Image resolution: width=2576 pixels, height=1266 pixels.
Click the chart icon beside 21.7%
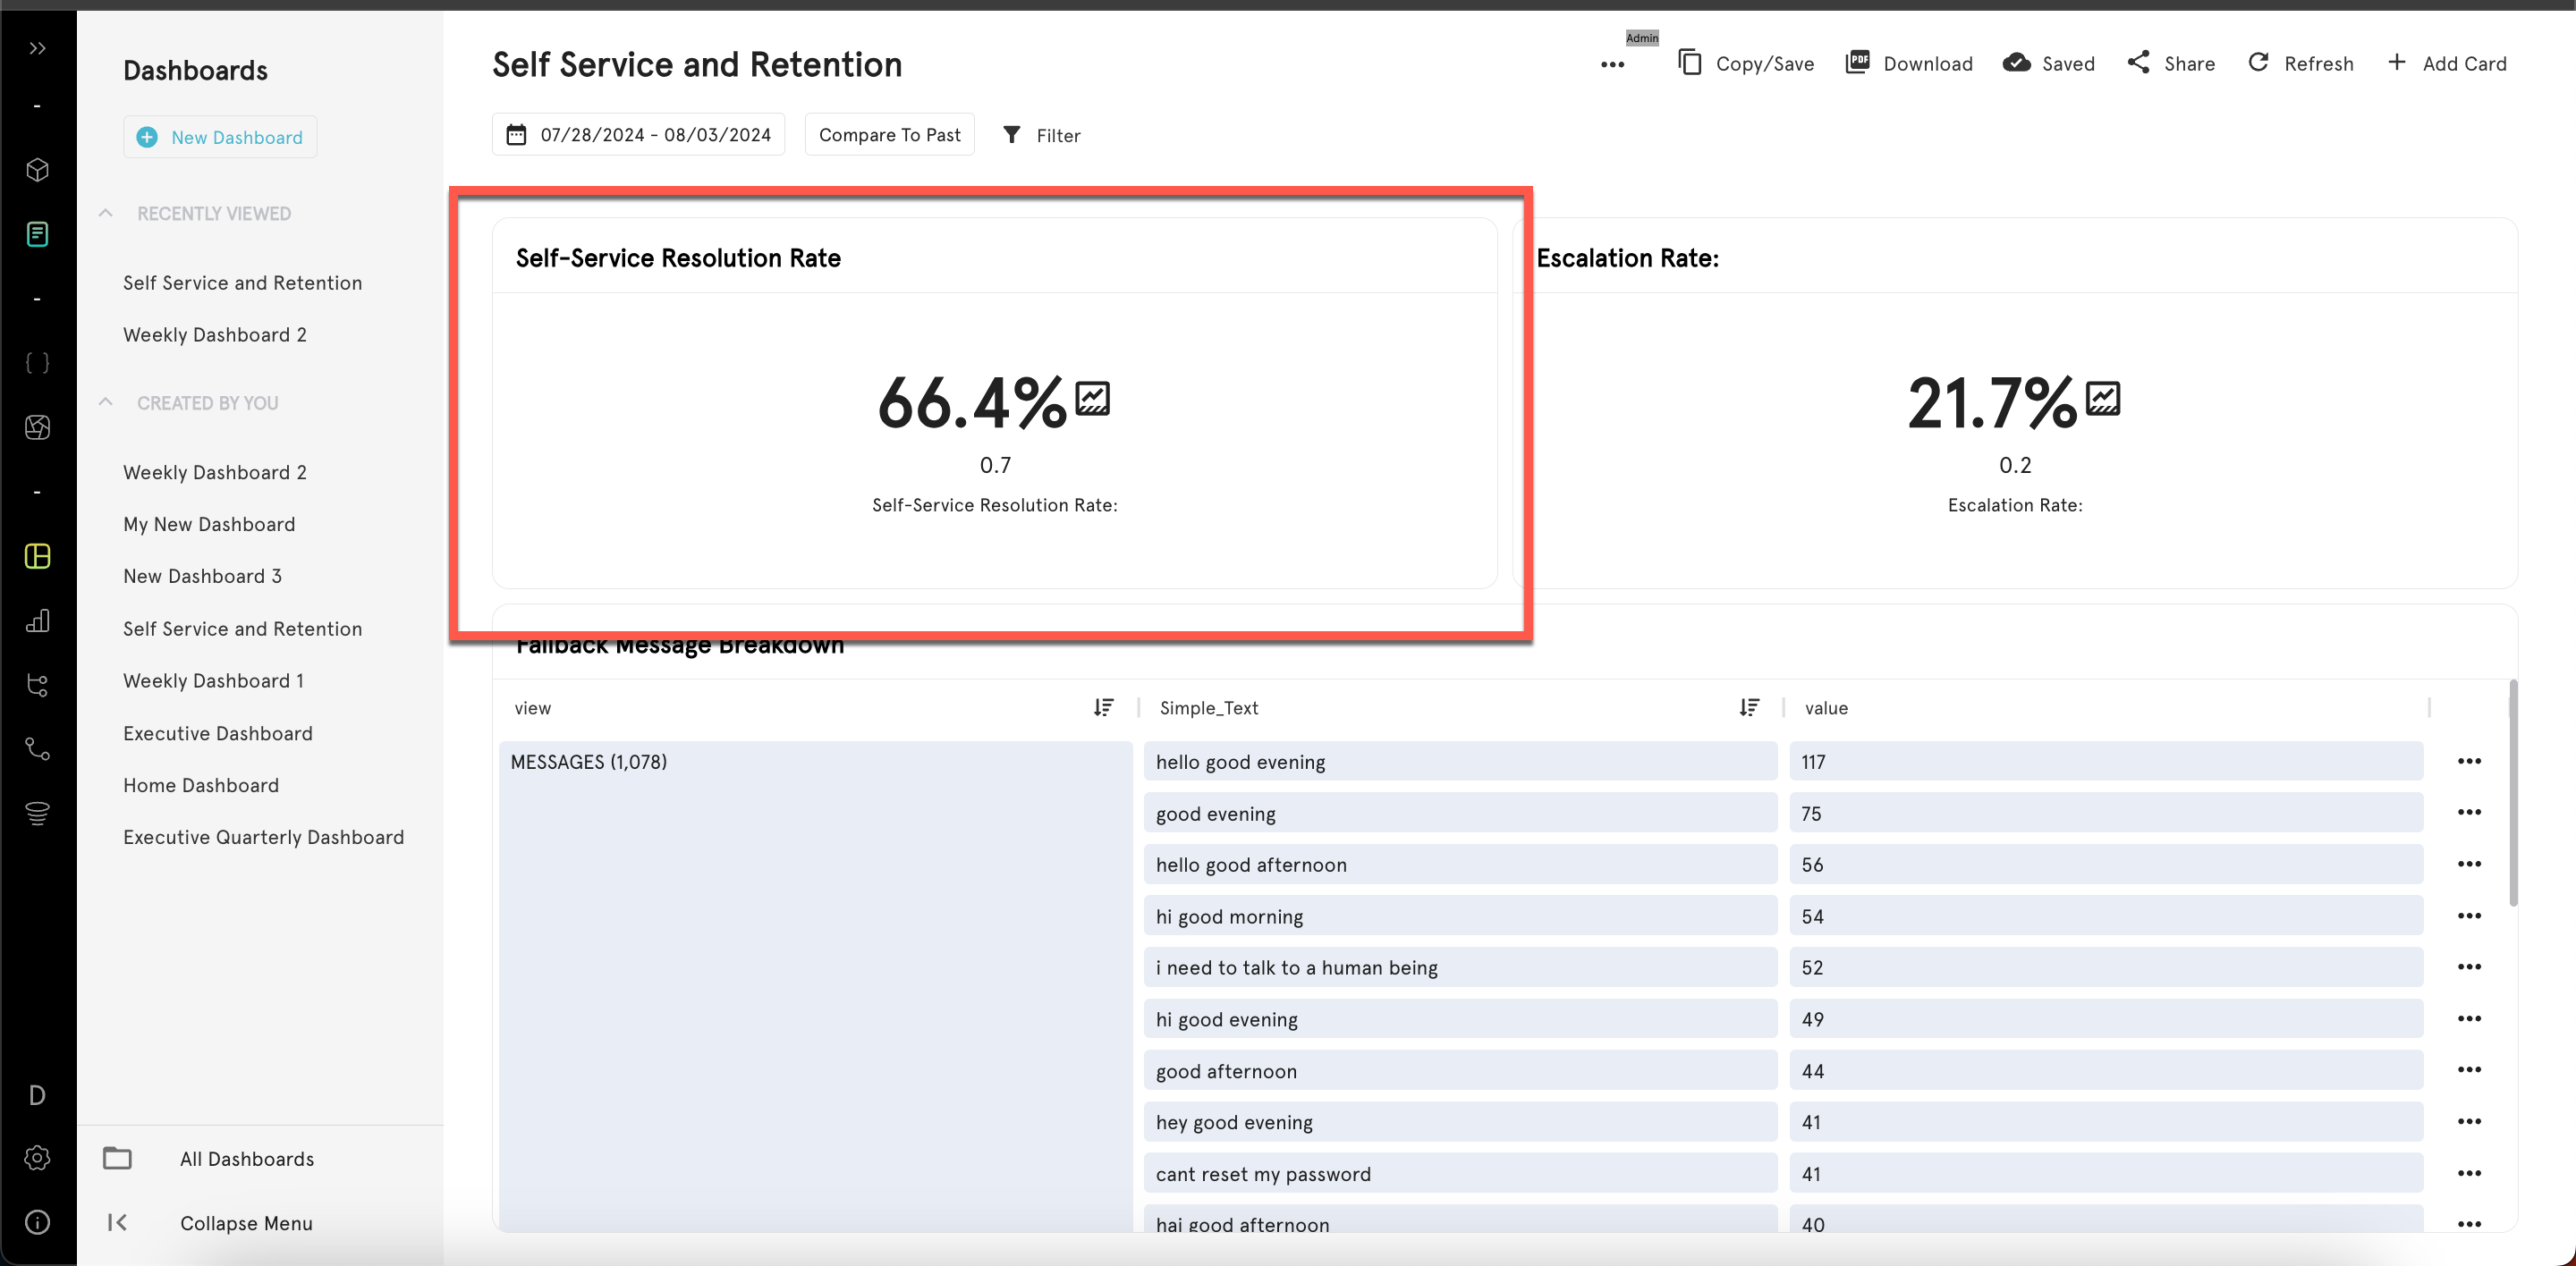(x=2103, y=398)
